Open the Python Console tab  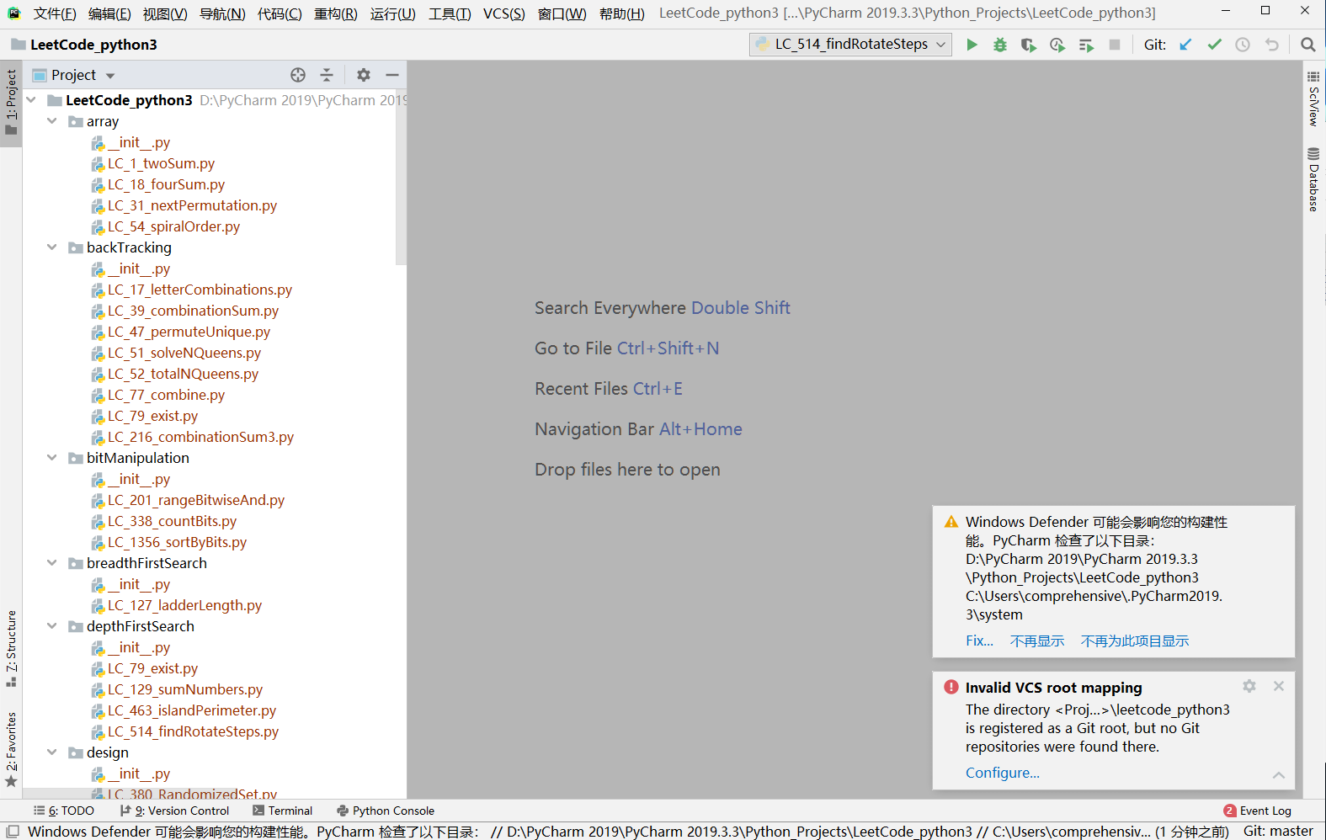click(386, 811)
